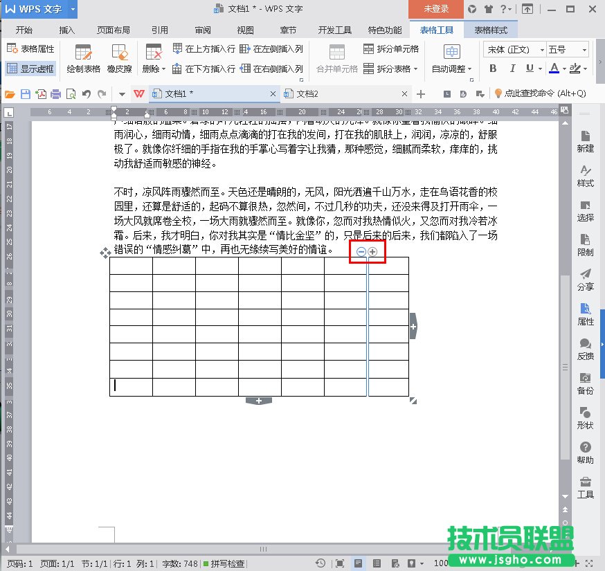
Task: Switch to the 文档2 document tab
Action: [x=307, y=93]
